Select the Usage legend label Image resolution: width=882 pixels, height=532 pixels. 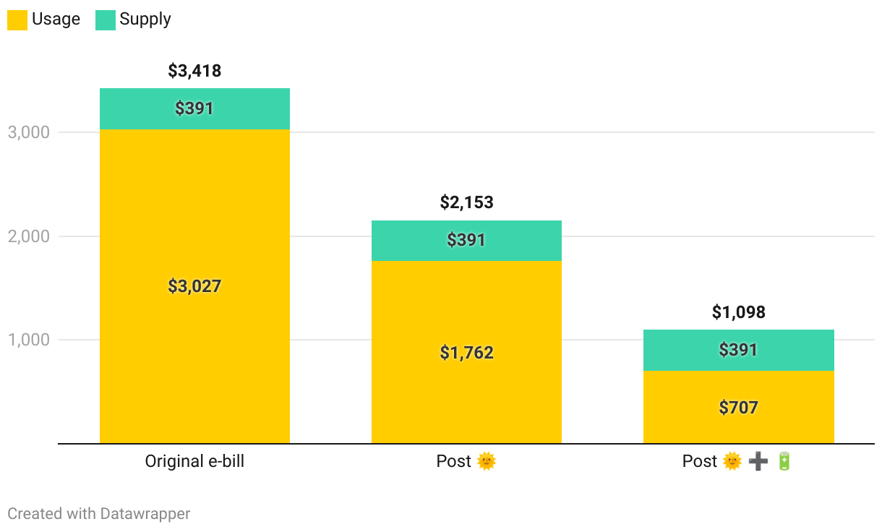[x=56, y=20]
